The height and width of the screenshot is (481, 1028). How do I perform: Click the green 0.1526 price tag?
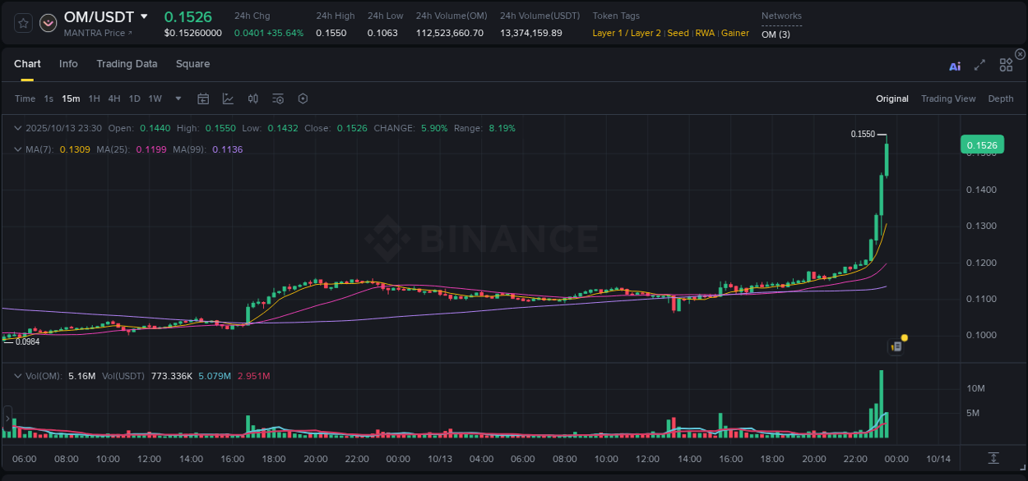click(984, 144)
